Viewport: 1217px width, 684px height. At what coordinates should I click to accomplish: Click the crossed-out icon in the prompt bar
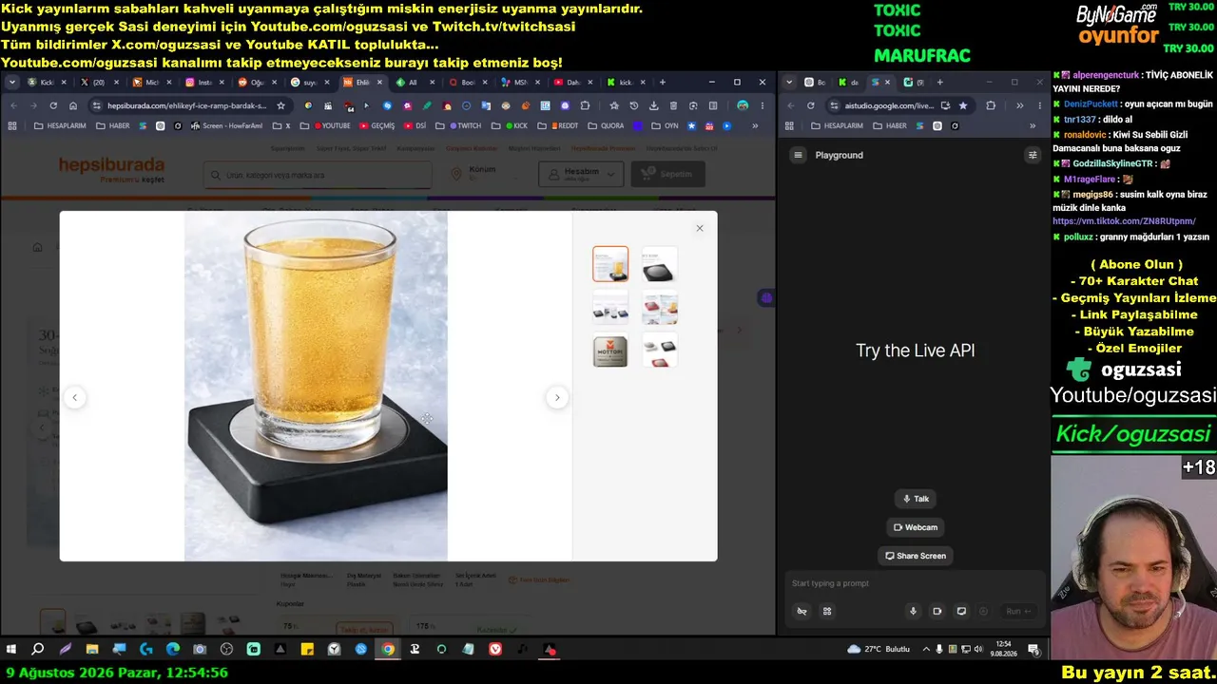click(x=802, y=611)
